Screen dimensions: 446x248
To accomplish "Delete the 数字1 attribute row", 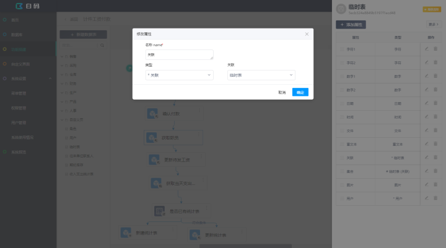I will (435, 76).
